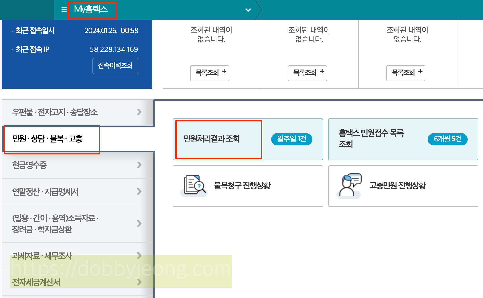The width and height of the screenshot is (483, 298).
Task: Expand chevron next to 우편물·전자고지·송달장소
Action: [139, 112]
